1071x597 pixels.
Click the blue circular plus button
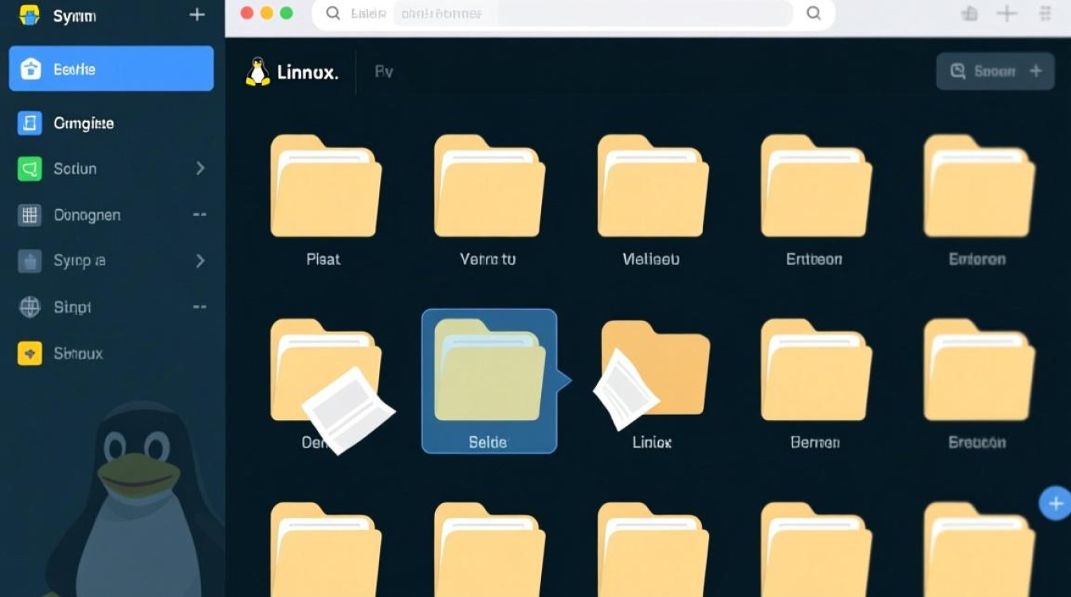(x=1055, y=503)
